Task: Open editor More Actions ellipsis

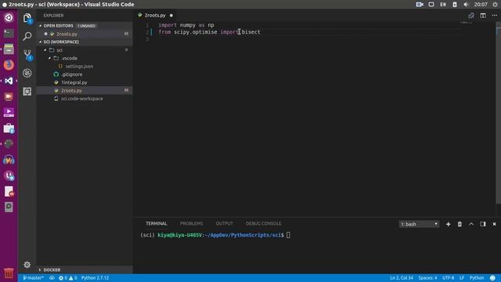Action: coord(494,16)
